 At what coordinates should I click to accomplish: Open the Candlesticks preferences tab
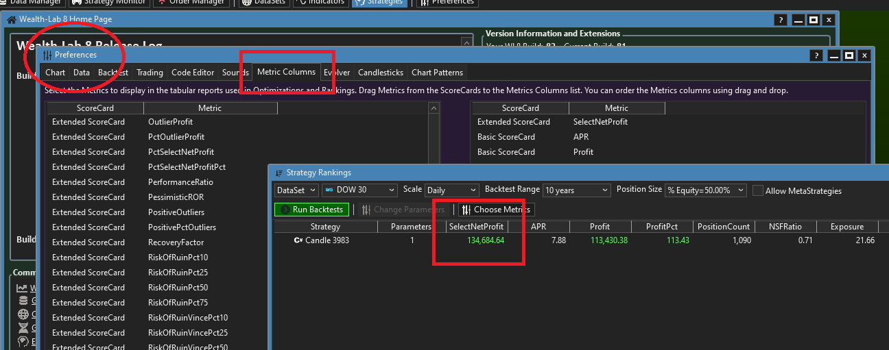[x=381, y=73]
